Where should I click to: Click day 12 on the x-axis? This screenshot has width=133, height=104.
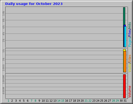pyautogui.click(x=51, y=101)
